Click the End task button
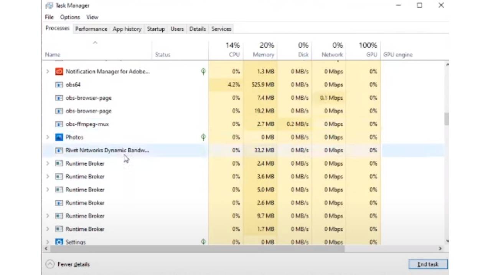 [428, 264]
